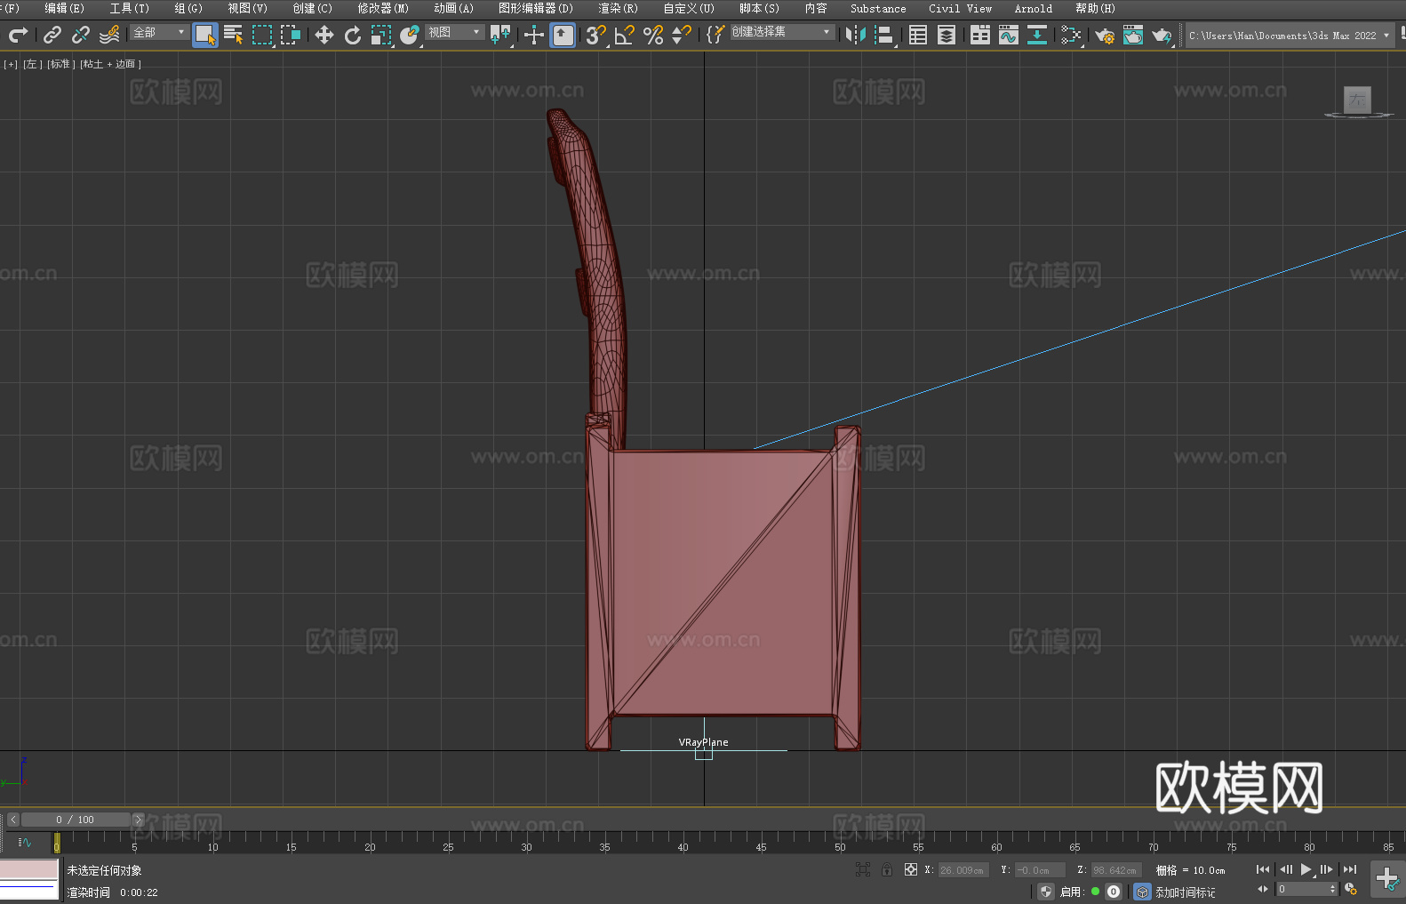Activate the Select and Scale tool
Screen dimensions: 1406x904
(381, 35)
